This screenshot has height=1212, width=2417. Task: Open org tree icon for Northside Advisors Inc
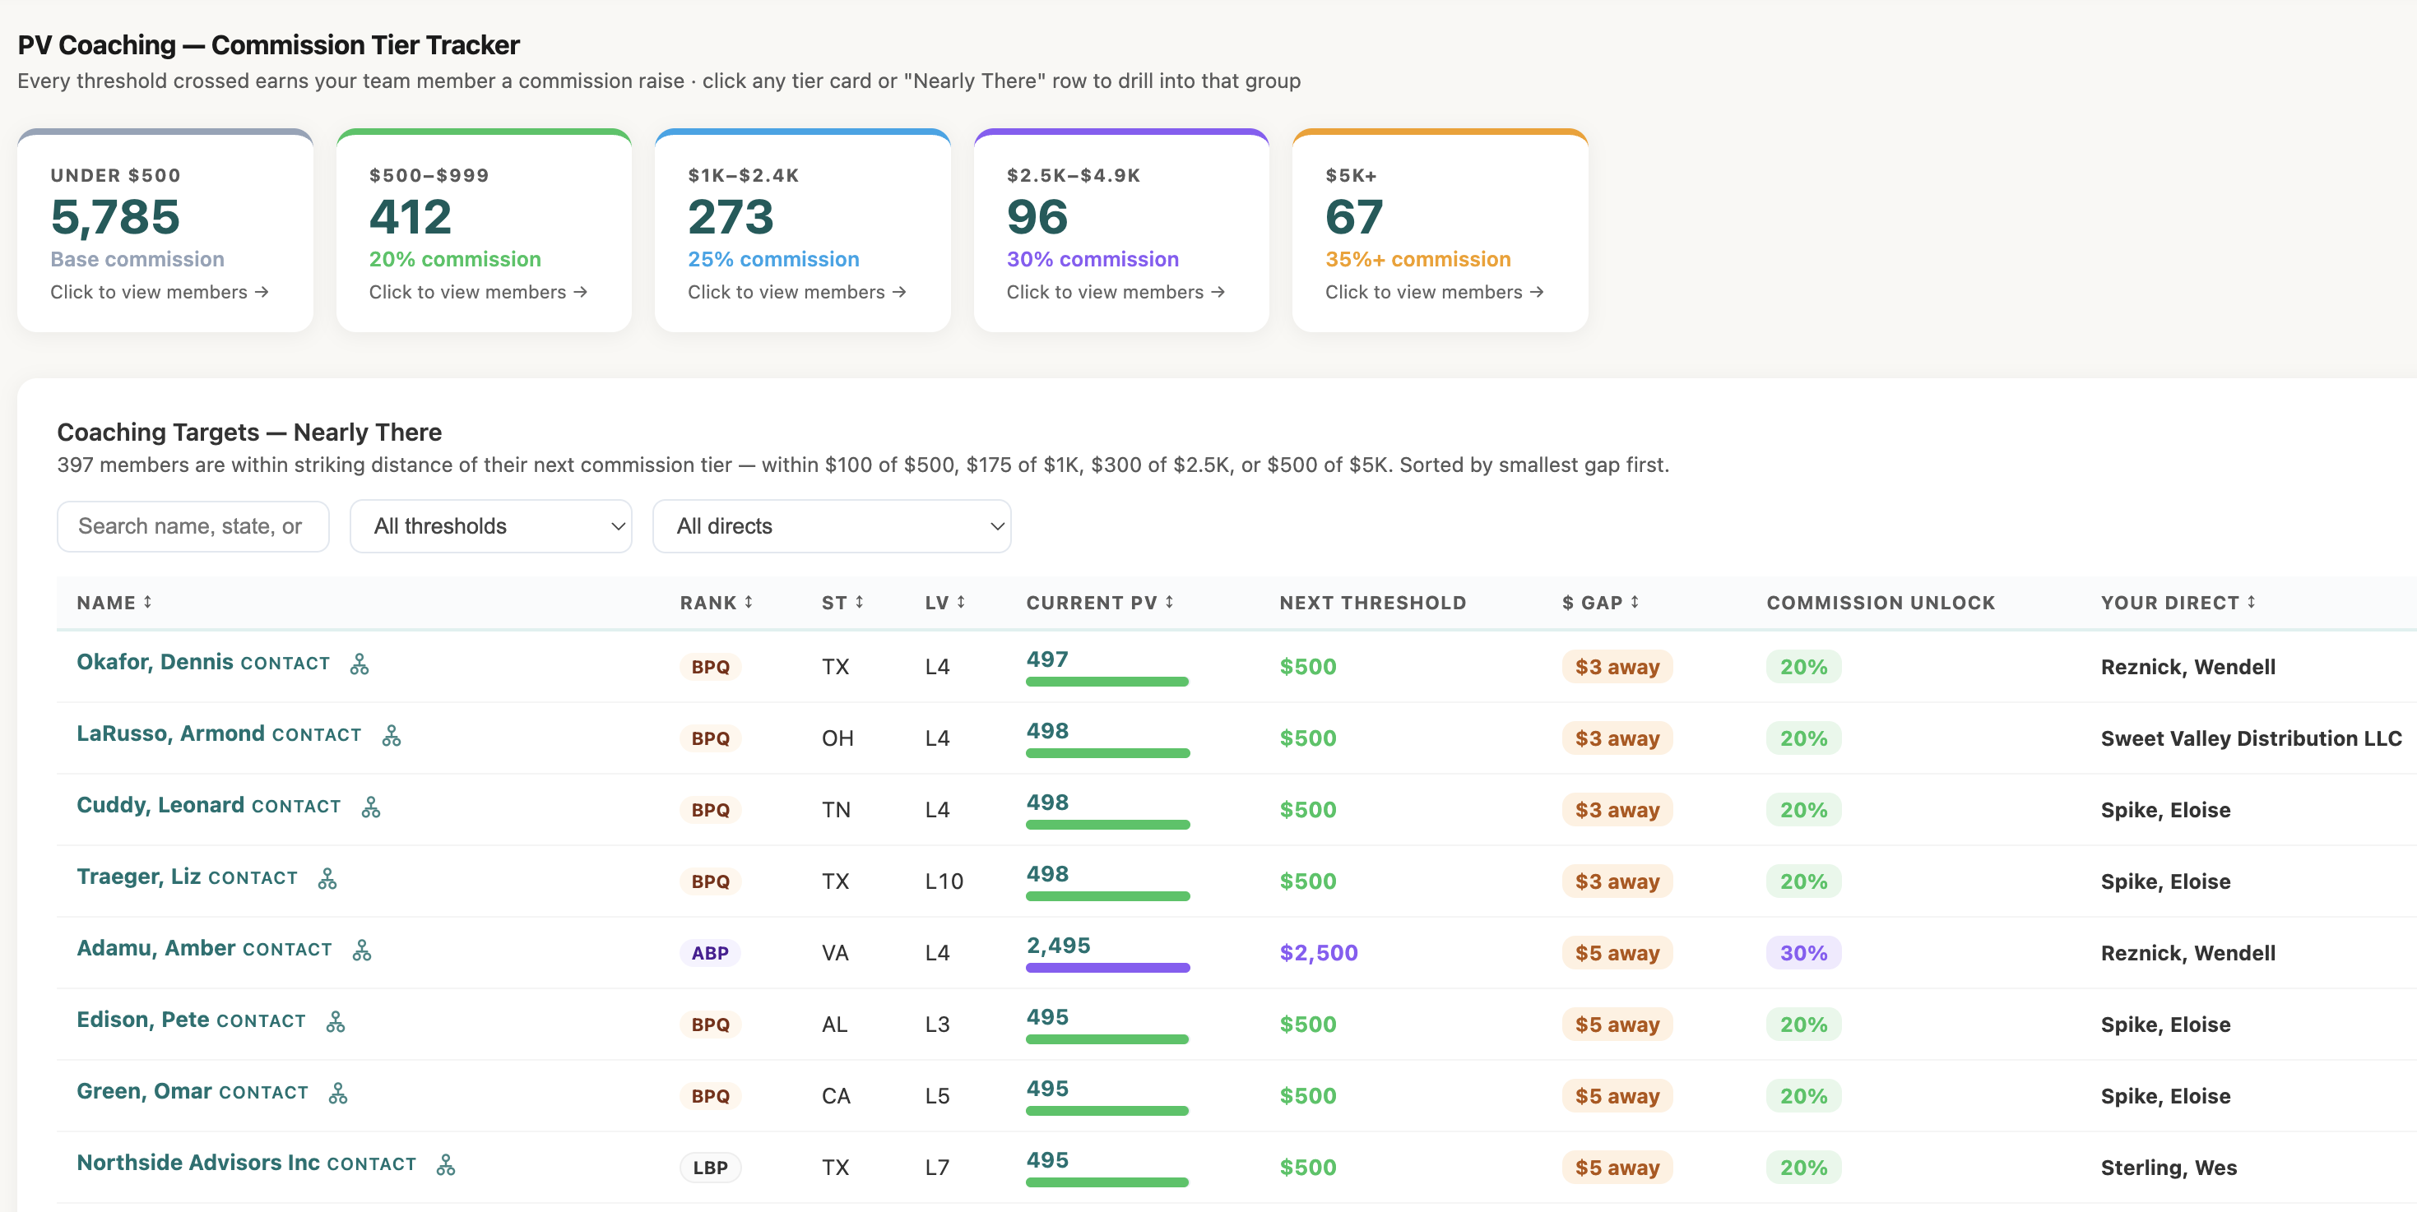pos(446,1164)
